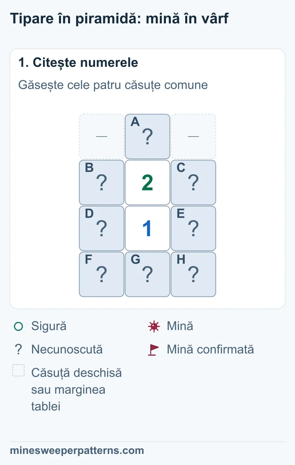The image size is (295, 465).
Task: Select unknown cell F
Action: tap(102, 274)
